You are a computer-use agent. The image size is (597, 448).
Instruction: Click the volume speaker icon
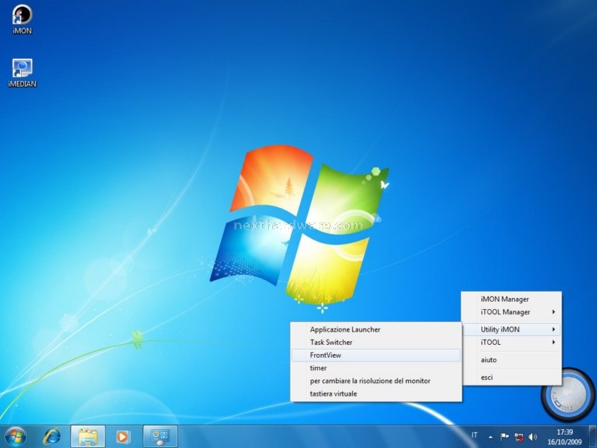533,437
